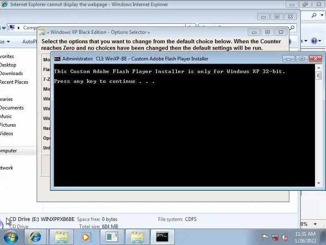Select Favorites in the navigation pane
Viewport: 326px width, 245px height.
click(x=7, y=56)
